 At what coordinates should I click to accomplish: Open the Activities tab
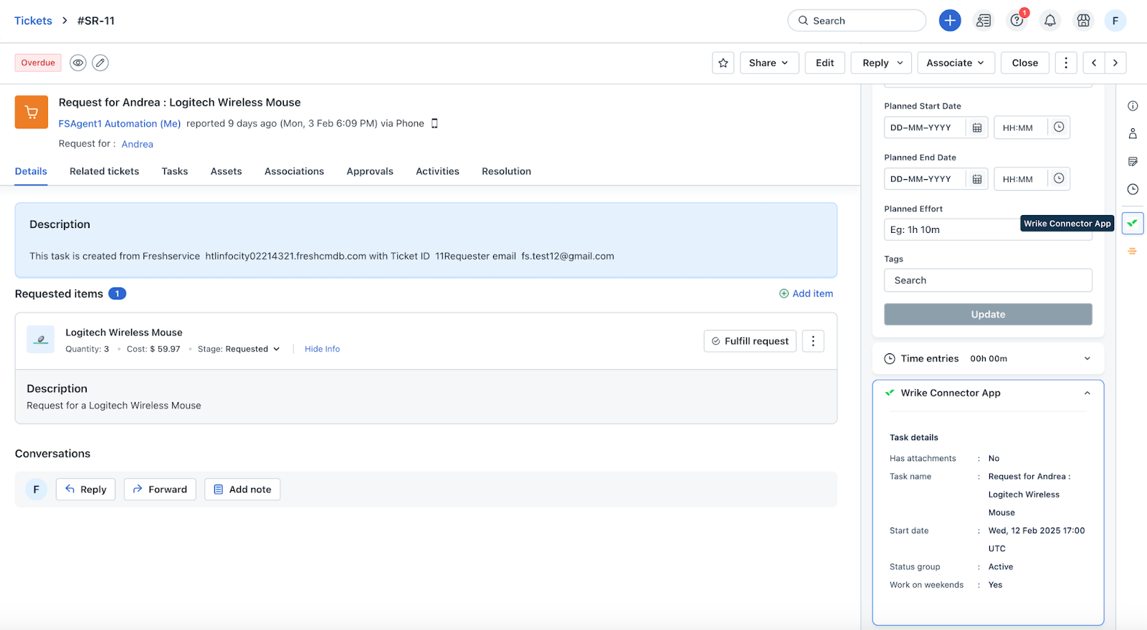[x=437, y=171]
